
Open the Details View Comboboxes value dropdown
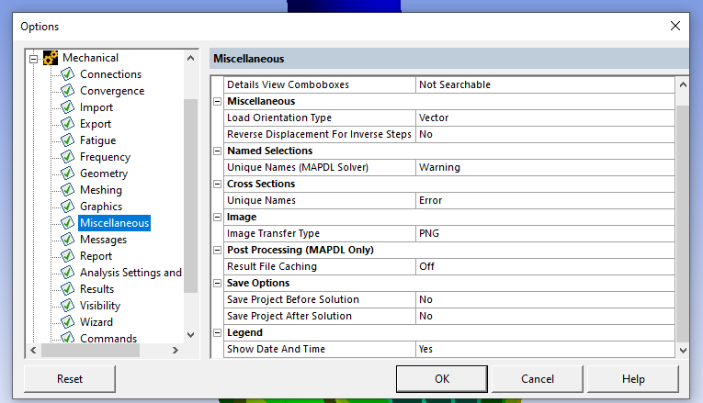[545, 84]
